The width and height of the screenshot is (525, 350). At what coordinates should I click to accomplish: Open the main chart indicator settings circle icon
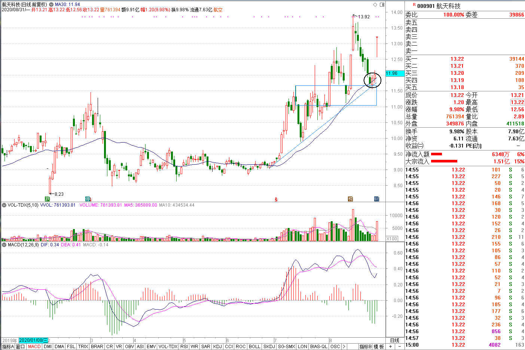[51, 4]
